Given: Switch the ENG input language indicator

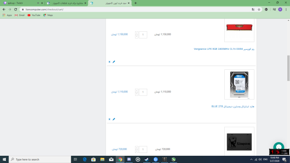Looking at the screenshot, I should pos(265,159).
